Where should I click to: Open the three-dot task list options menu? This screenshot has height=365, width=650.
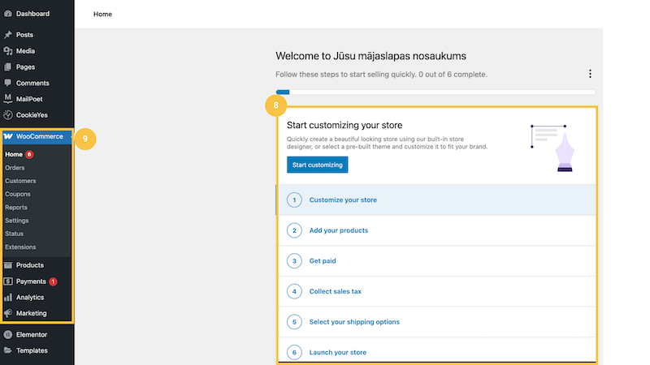click(x=590, y=74)
